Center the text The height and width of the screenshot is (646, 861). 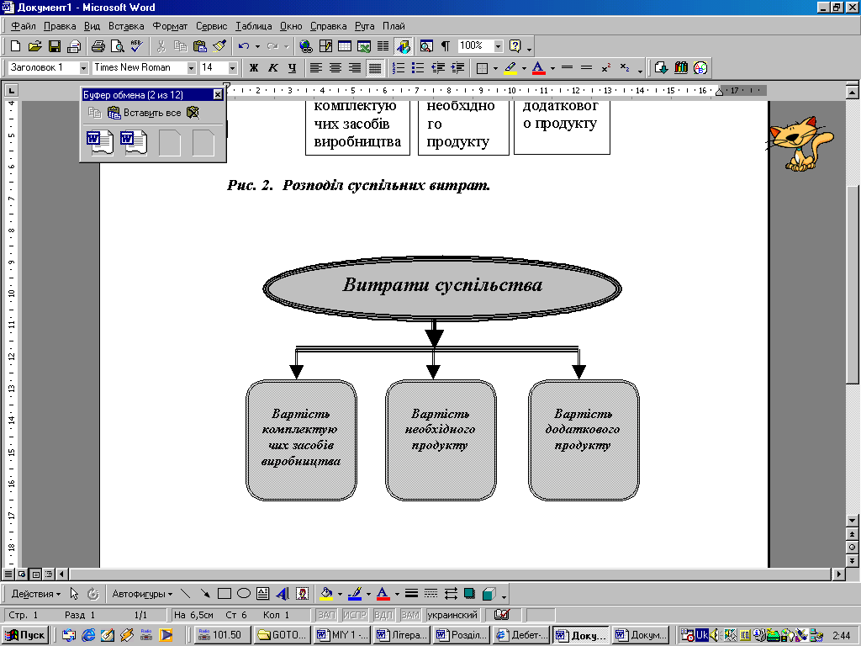335,67
